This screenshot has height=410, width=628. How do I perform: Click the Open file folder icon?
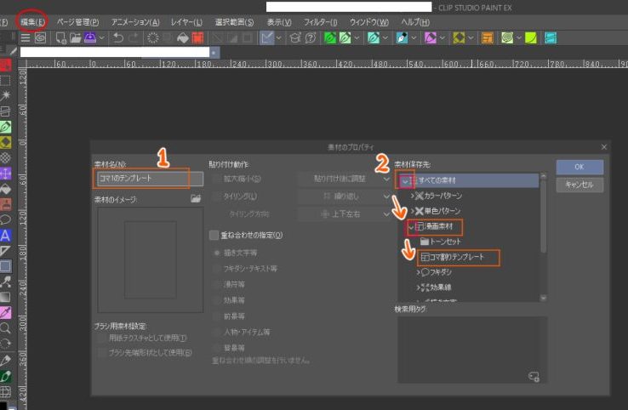point(75,38)
